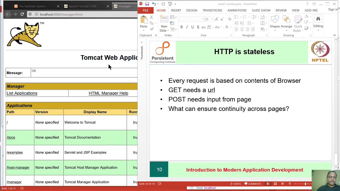Open the FILE menu in PowerPoint
The width and height of the screenshot is (340, 191).
coord(145,10)
